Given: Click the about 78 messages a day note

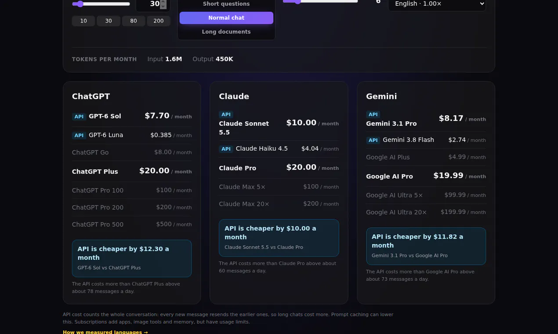Looking at the screenshot, I should point(126,288).
